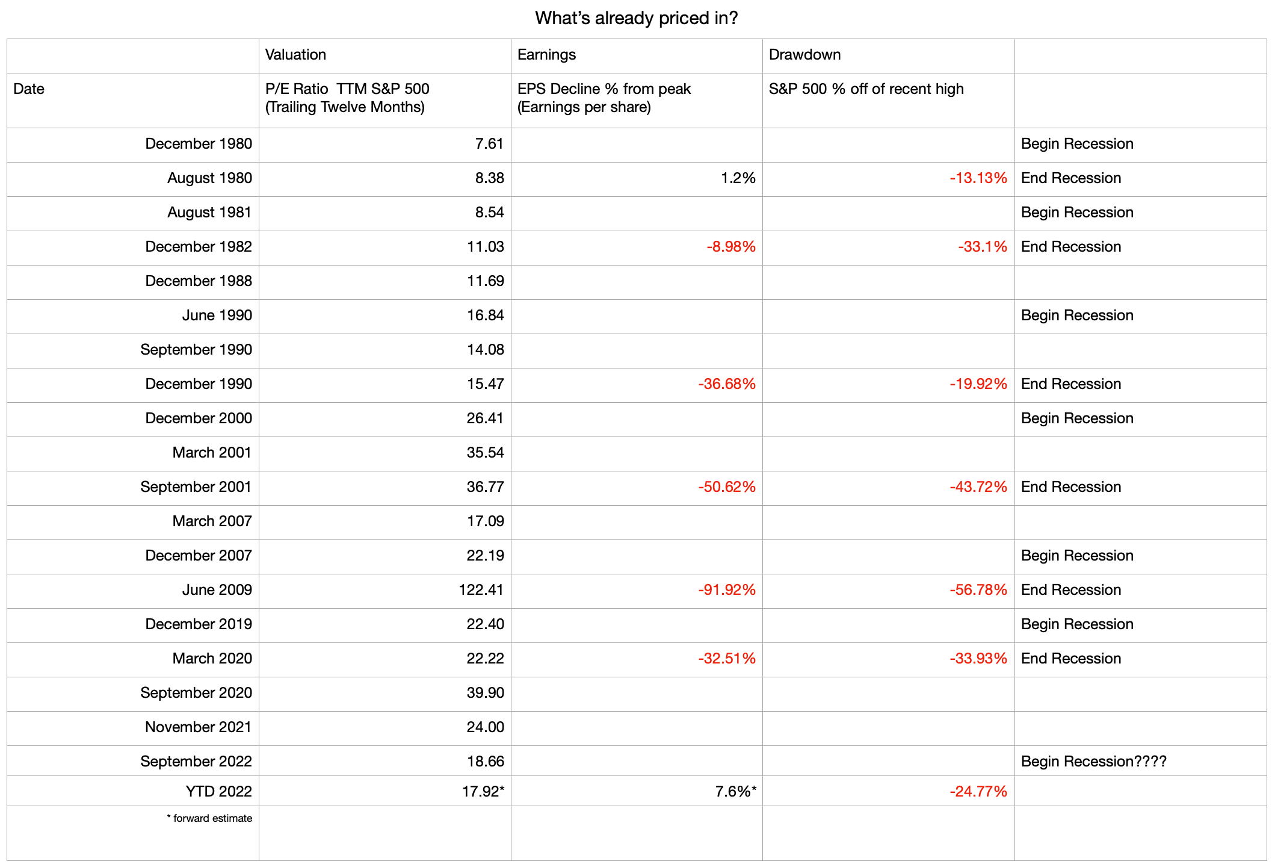Click the "What's already priced in?" title
This screenshot has width=1272, height=867.
(636, 18)
